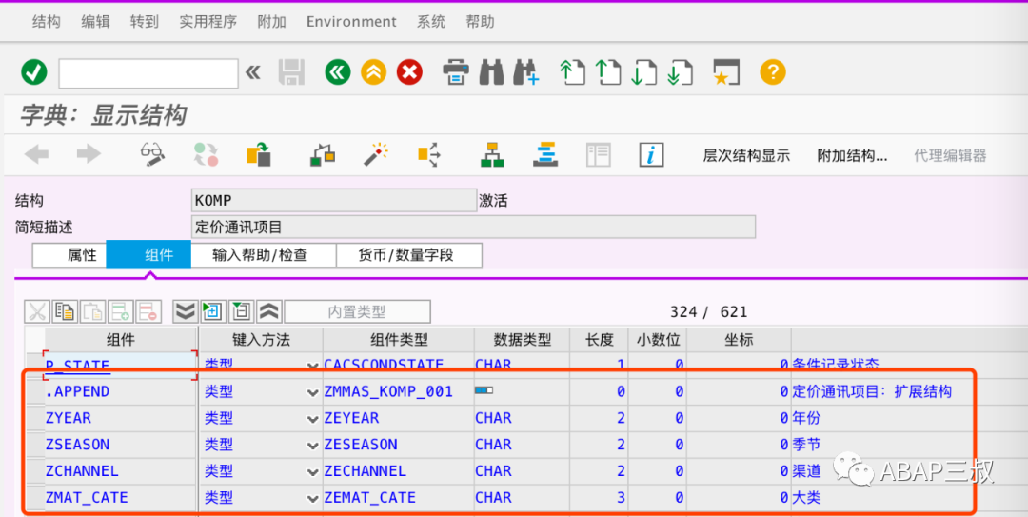Click the transaction command input field

(x=148, y=72)
